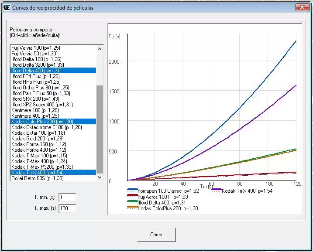Click the Kodak ColorPlus 200 orange legend swatch
Screen dimensions: 313x252
pos(132,208)
